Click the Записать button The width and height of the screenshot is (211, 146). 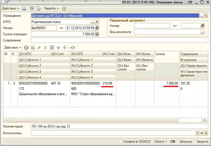coord(186,142)
